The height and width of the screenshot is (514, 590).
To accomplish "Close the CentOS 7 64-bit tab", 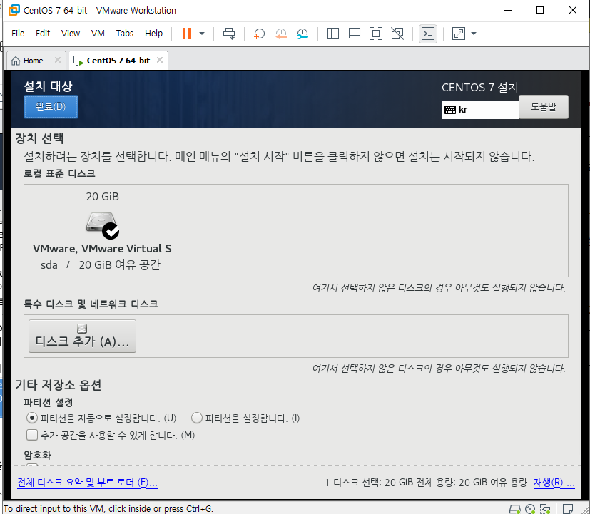I will click(160, 60).
